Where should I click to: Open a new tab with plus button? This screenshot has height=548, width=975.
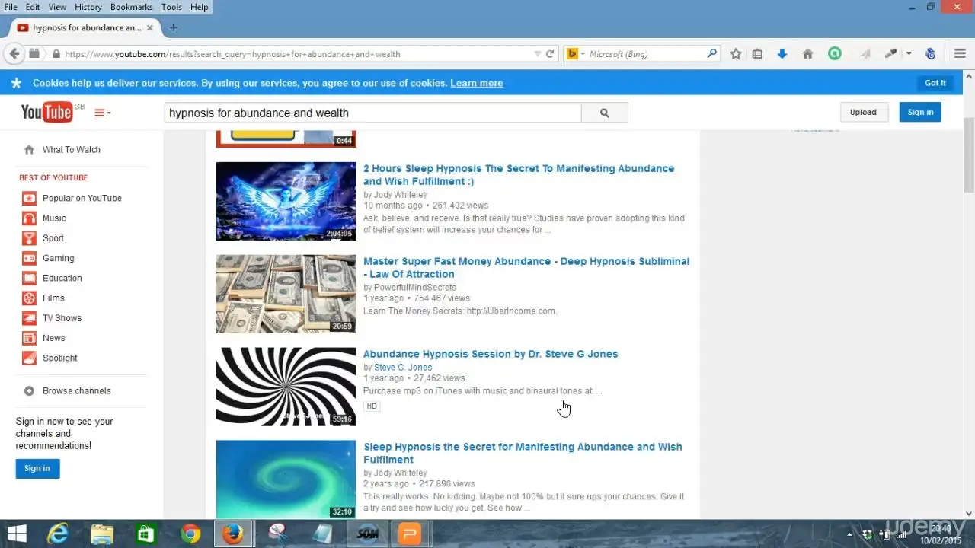coord(173,28)
